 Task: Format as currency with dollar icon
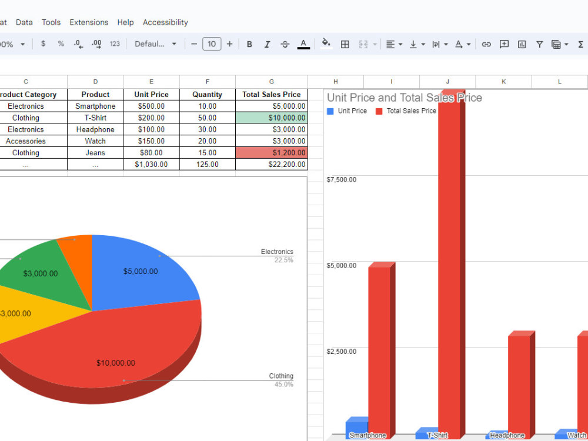[x=43, y=44]
